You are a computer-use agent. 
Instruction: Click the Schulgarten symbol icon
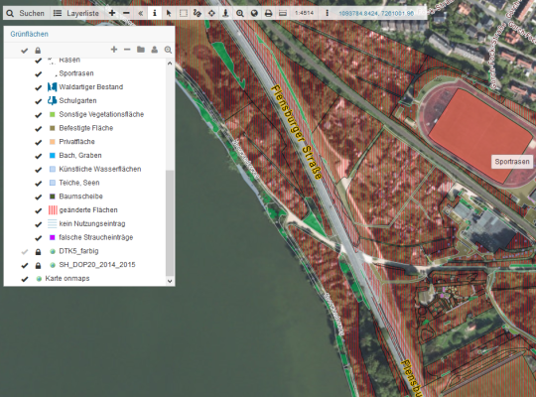pos(52,100)
